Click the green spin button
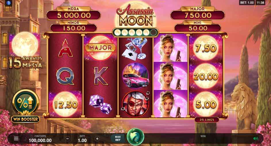The height and width of the screenshot is (146, 271). (x=135, y=137)
